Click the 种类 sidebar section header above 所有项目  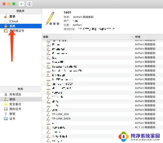pos(20,89)
